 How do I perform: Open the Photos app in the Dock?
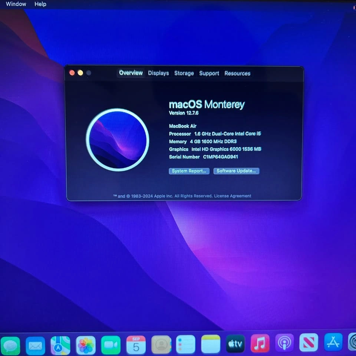86,345
